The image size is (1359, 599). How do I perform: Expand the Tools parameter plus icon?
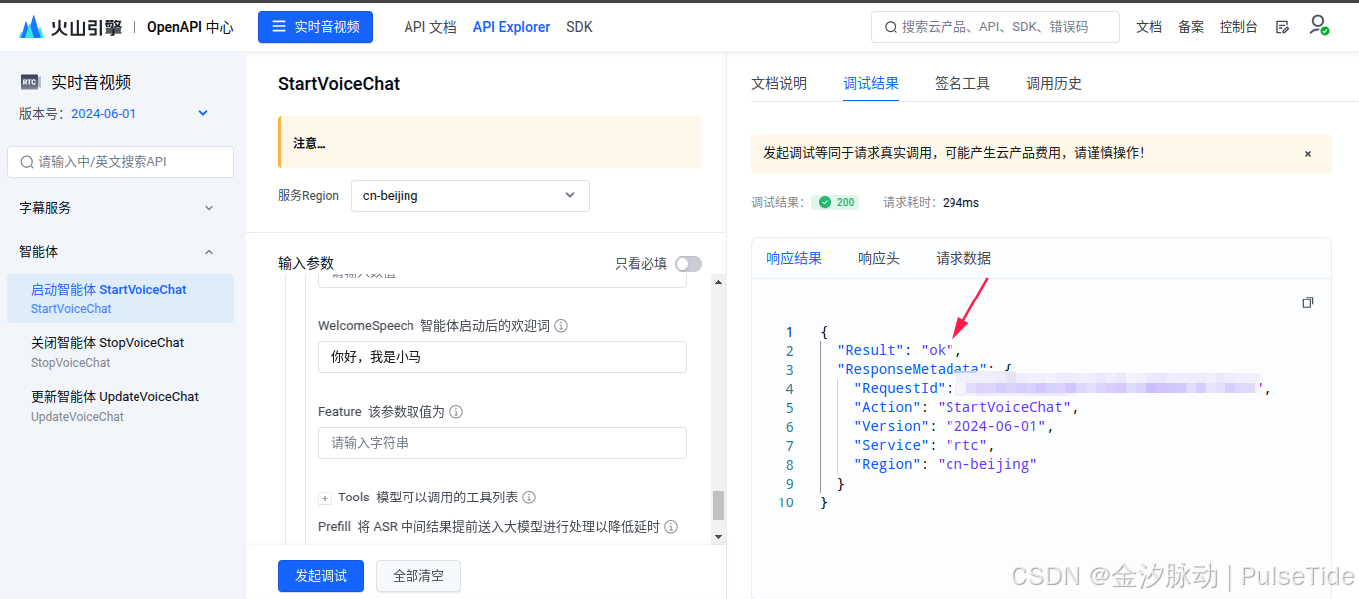point(325,498)
